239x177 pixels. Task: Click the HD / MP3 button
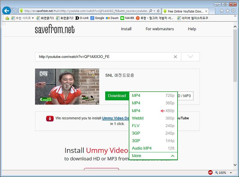186,96
